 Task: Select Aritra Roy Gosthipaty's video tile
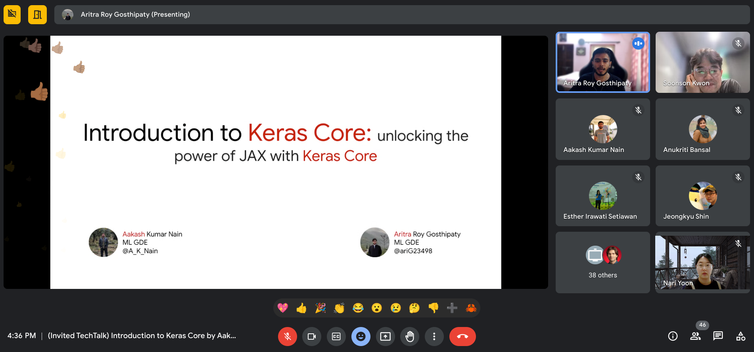click(603, 62)
